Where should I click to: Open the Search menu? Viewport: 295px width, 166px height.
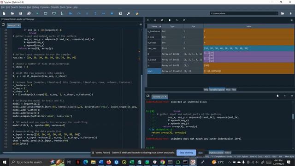[x=14, y=7]
